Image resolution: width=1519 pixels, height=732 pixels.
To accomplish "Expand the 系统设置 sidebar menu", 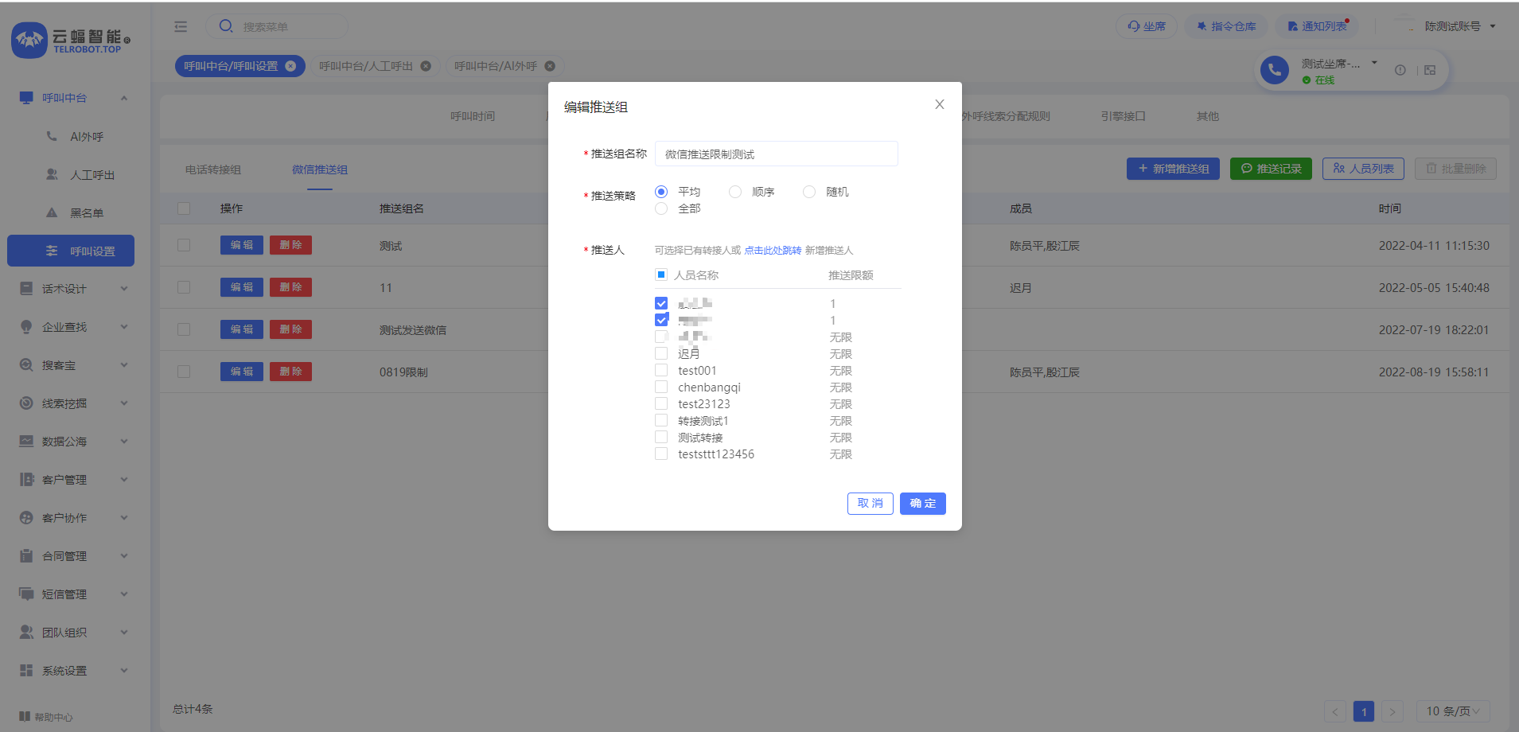I will pyautogui.click(x=124, y=671).
